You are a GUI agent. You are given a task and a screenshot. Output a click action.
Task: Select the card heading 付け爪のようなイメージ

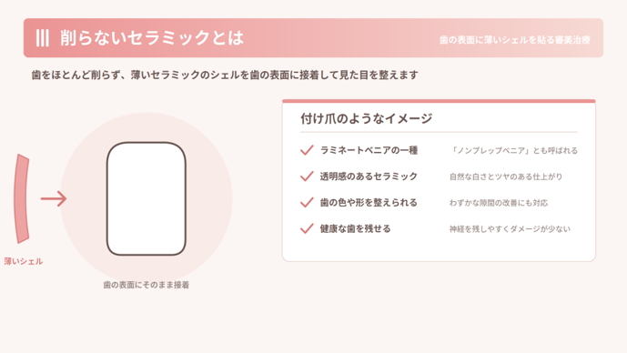click(x=367, y=118)
